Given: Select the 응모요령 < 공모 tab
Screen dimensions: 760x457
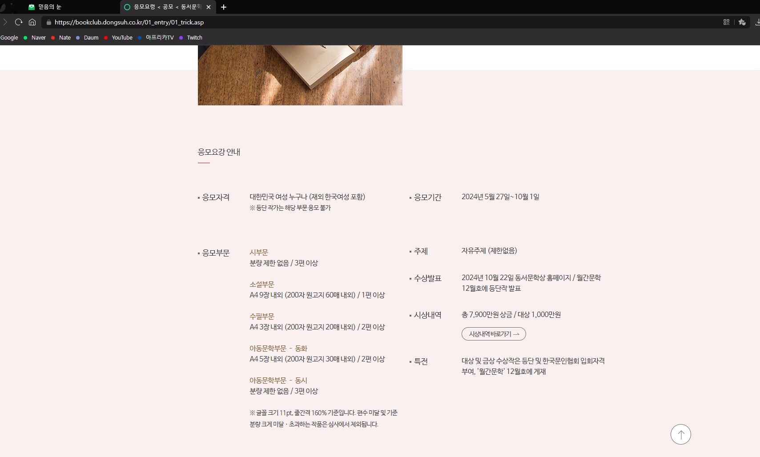Looking at the screenshot, I should tap(168, 7).
